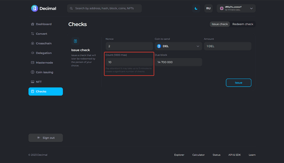Click the Sign out arrow icon
This screenshot has height=163, width=284.
(39, 137)
